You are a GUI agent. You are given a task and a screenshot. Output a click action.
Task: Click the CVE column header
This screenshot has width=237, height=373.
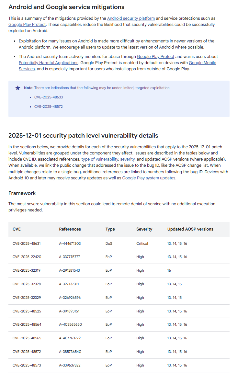(17, 229)
